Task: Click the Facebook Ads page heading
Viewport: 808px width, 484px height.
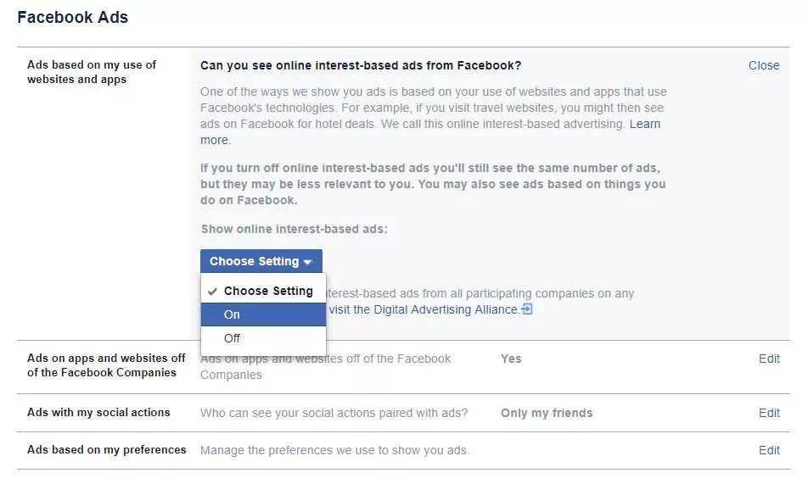Action: pyautogui.click(x=73, y=17)
